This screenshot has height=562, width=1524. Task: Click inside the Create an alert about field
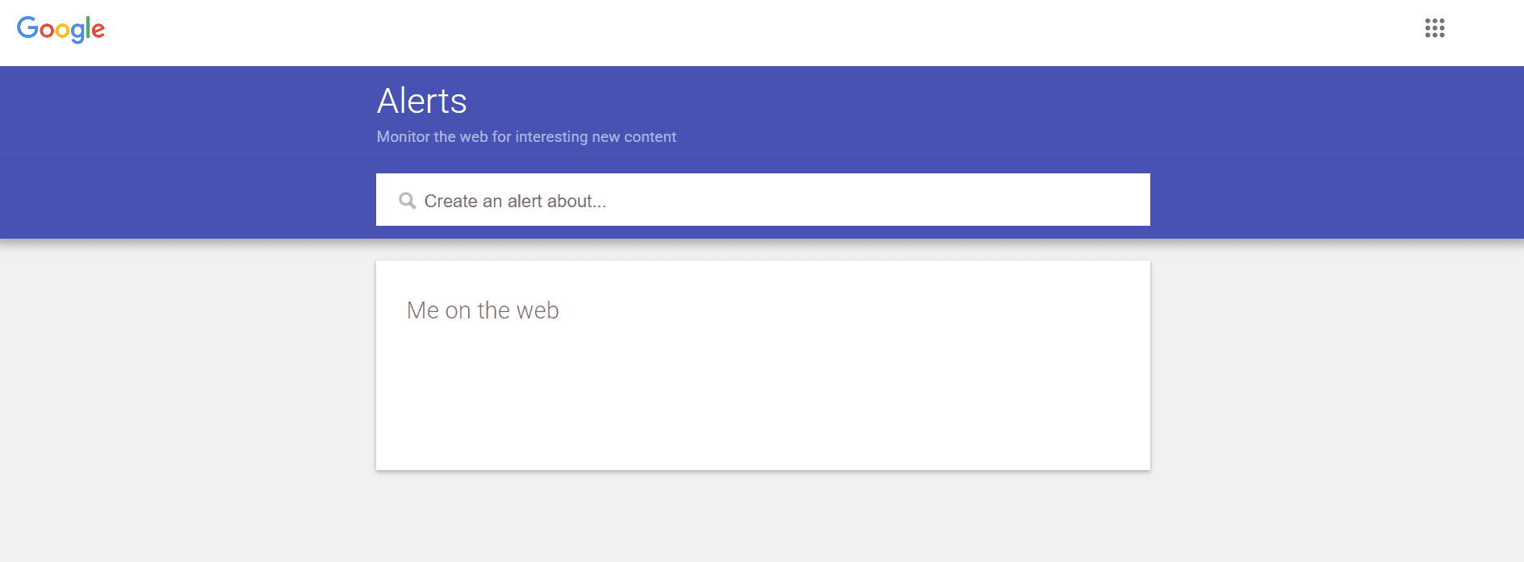726,200
